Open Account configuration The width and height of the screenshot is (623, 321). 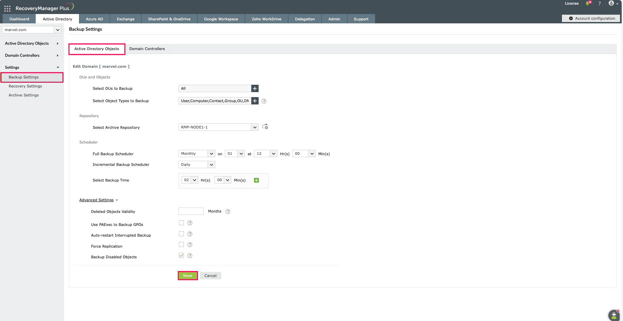click(x=591, y=18)
